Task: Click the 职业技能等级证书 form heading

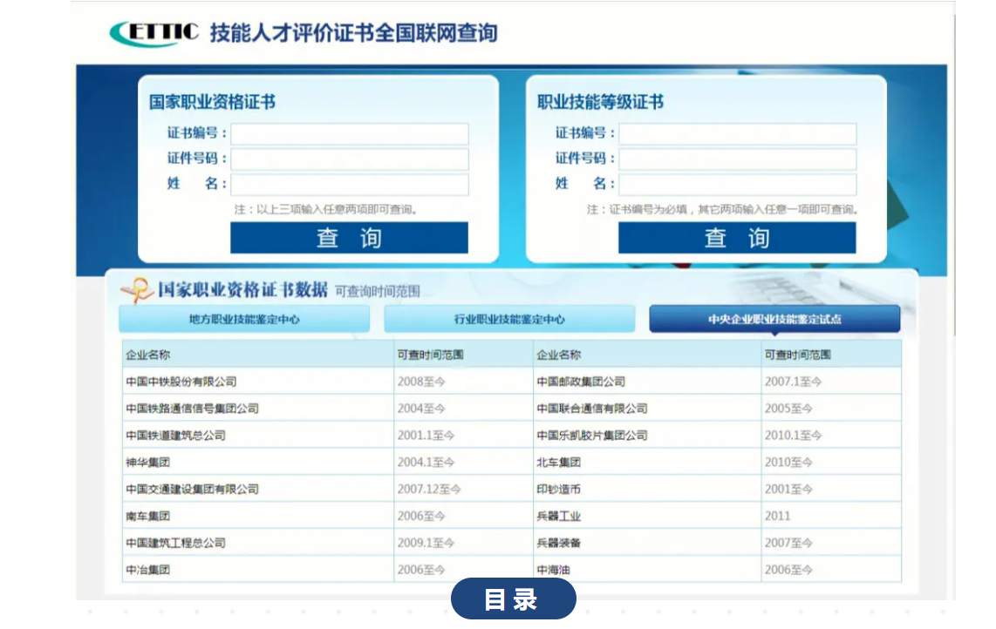Action: (600, 102)
